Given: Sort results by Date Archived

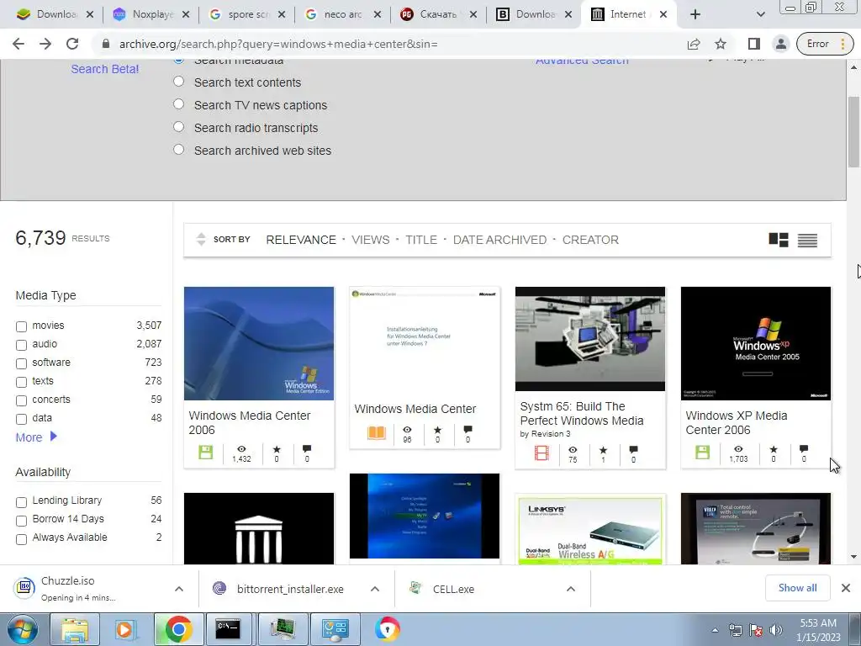Looking at the screenshot, I should pos(499,240).
